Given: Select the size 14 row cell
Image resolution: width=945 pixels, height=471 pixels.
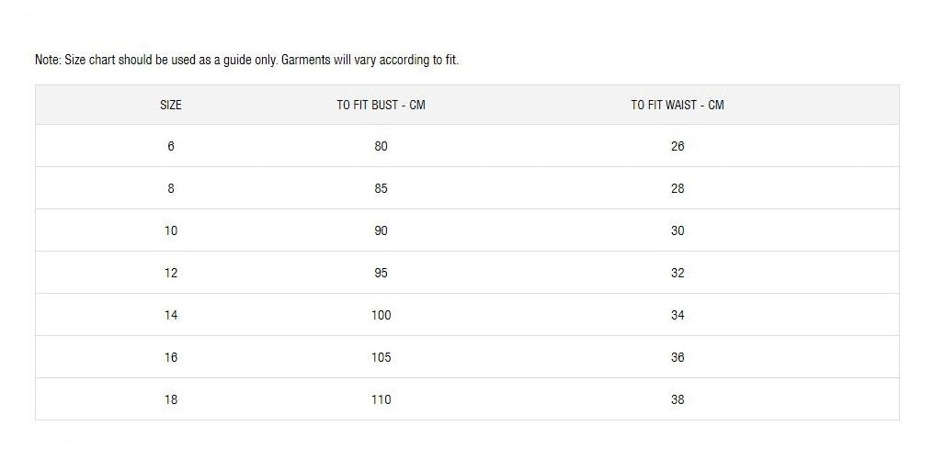Looking at the screenshot, I should [171, 315].
